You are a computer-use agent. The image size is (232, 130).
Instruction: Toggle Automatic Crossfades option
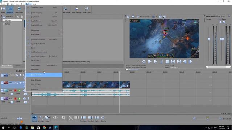click(x=44, y=40)
